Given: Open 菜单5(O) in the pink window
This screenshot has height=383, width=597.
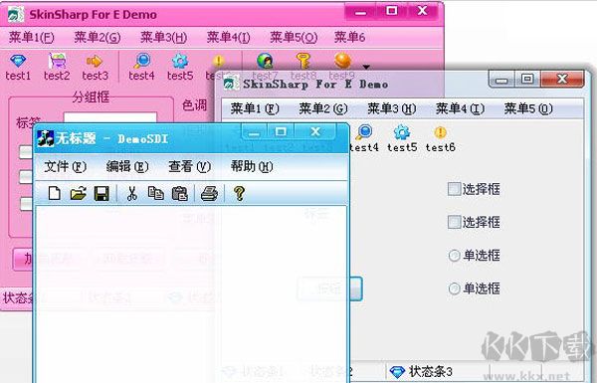Looking at the screenshot, I should [294, 38].
